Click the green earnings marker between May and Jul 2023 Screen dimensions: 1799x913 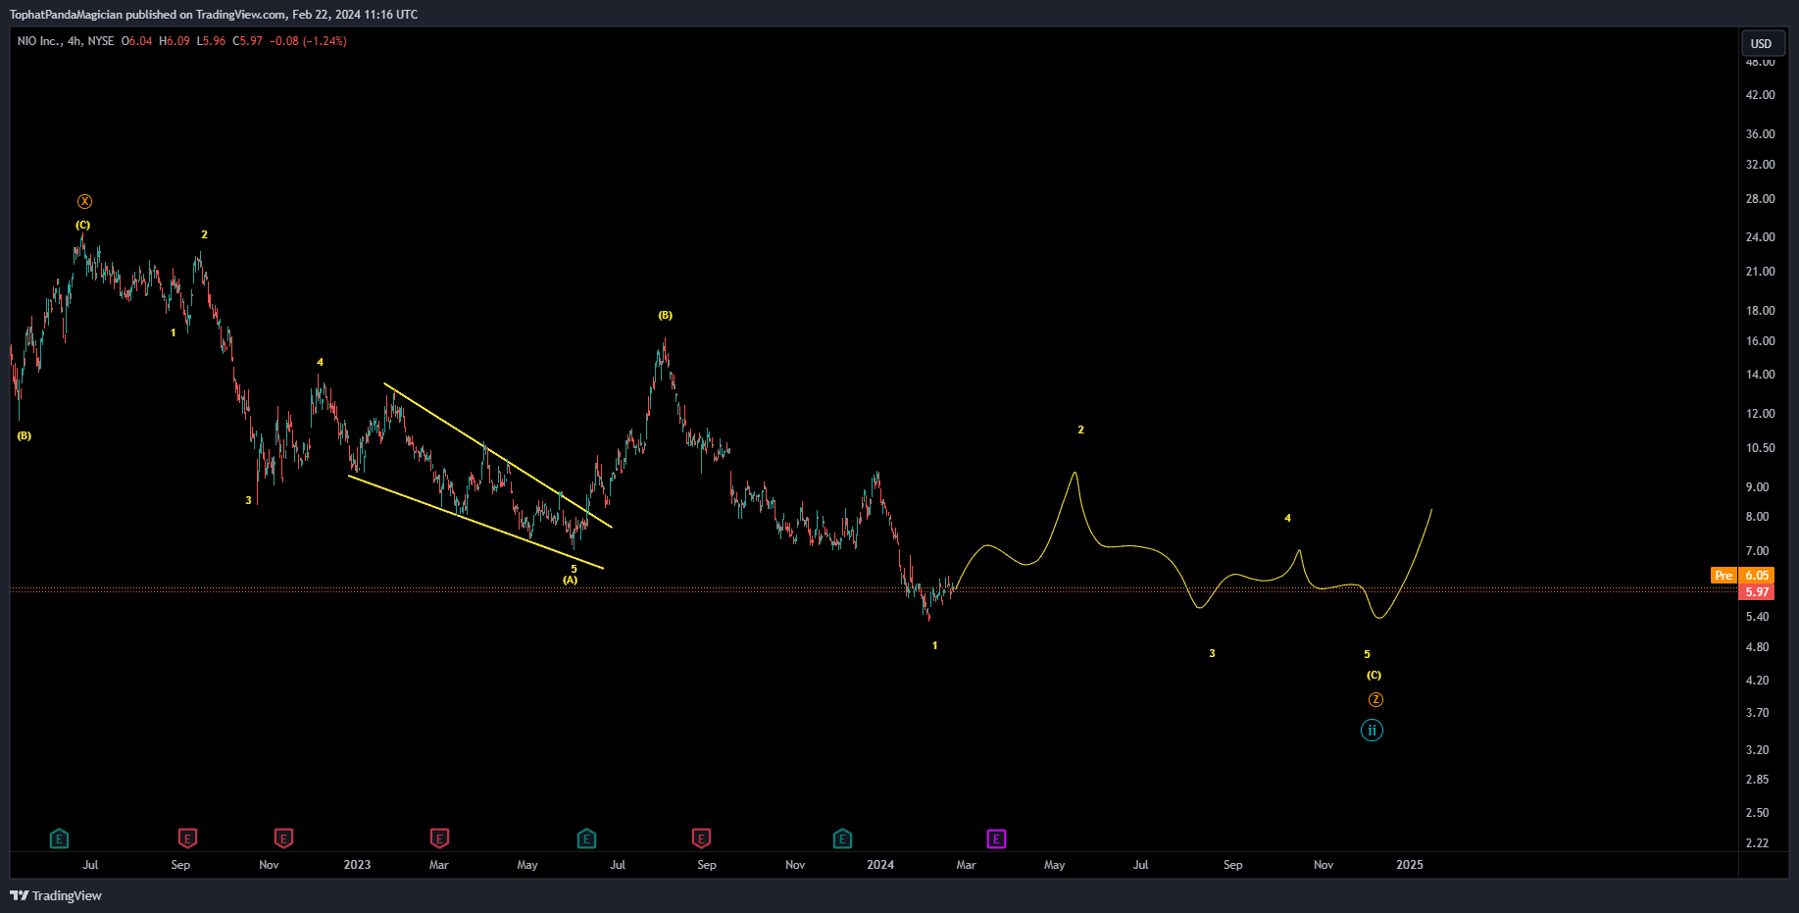[586, 838]
